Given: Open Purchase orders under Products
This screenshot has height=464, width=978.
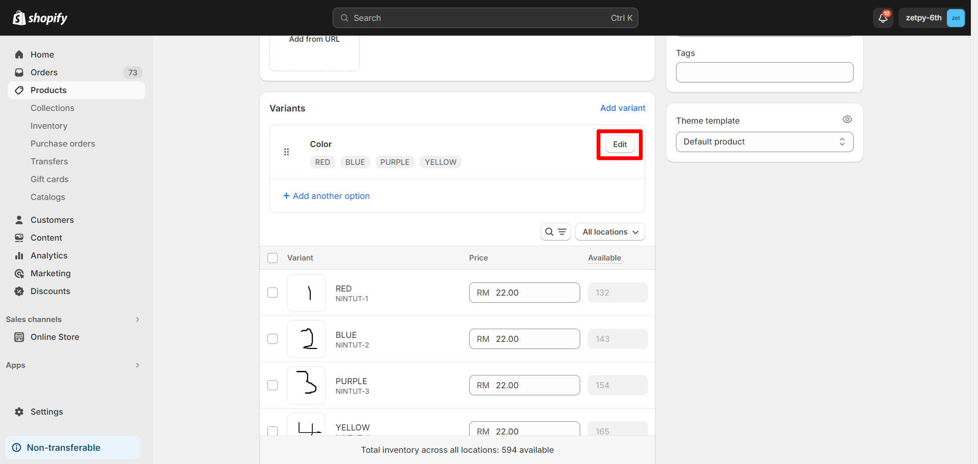Looking at the screenshot, I should [63, 143].
